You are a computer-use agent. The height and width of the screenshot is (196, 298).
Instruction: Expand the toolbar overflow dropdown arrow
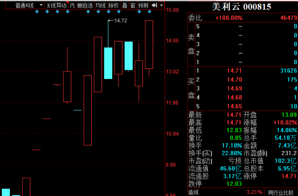point(161,5)
